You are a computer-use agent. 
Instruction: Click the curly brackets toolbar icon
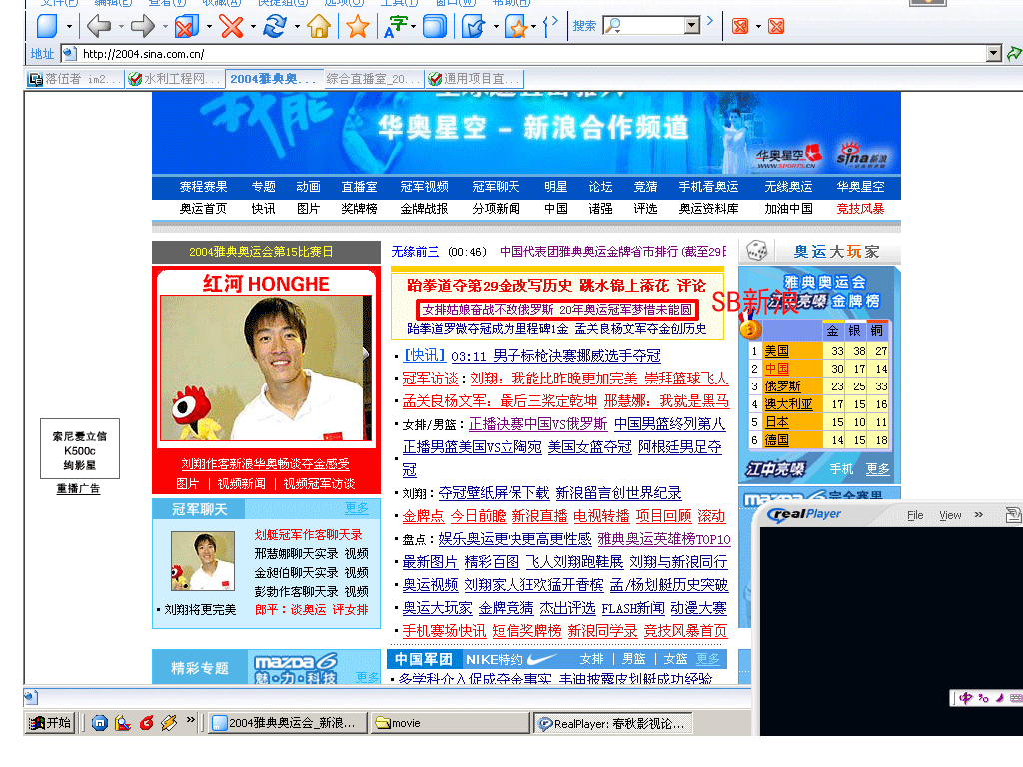(551, 26)
